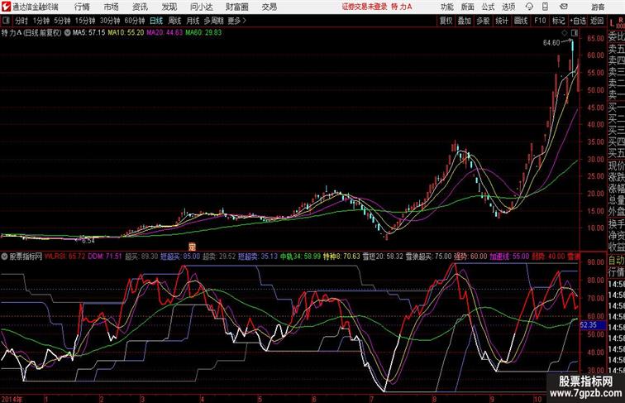The width and height of the screenshot is (625, 403).
Task: Click the 2014年 date axis label
Action: tap(12, 399)
